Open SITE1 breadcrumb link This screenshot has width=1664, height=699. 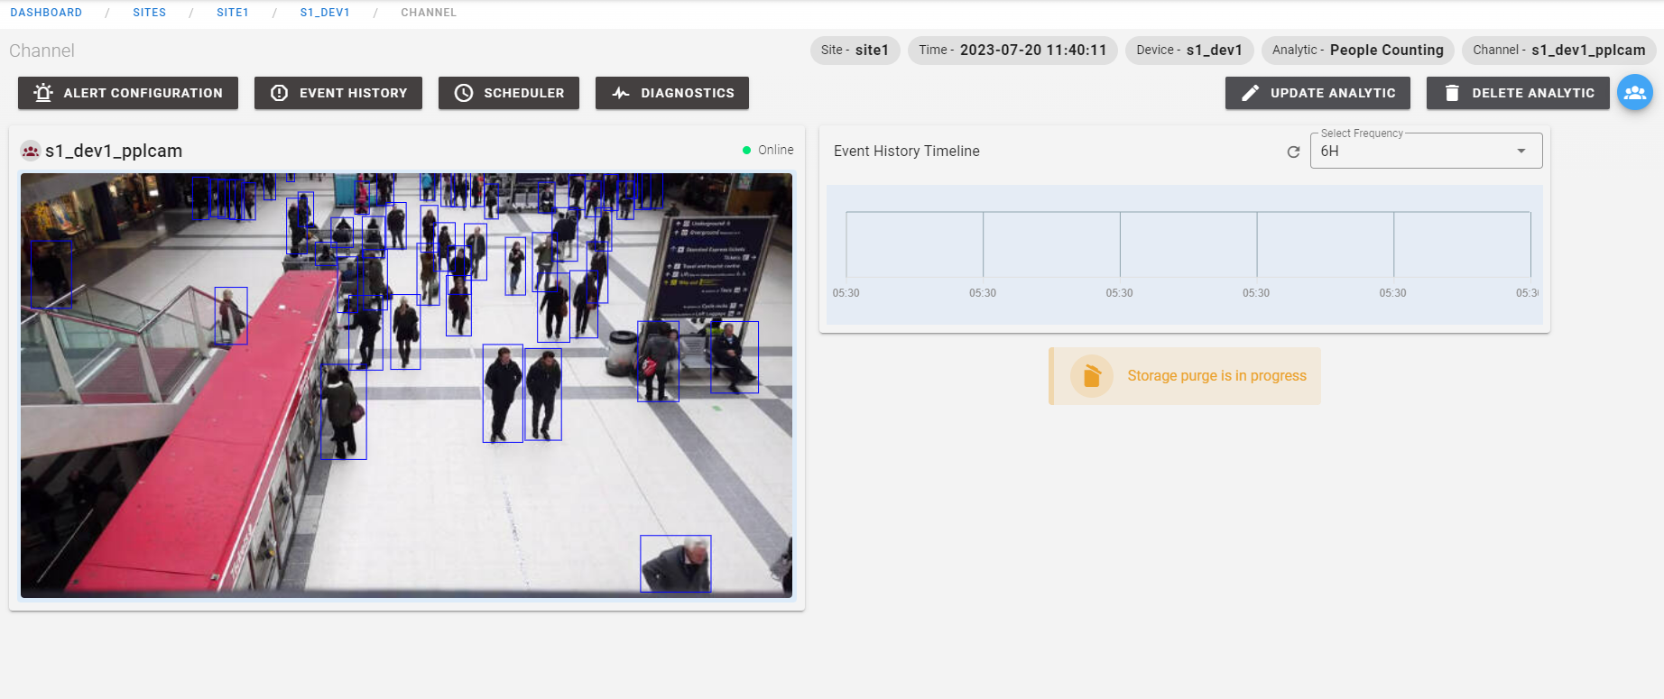(x=232, y=13)
